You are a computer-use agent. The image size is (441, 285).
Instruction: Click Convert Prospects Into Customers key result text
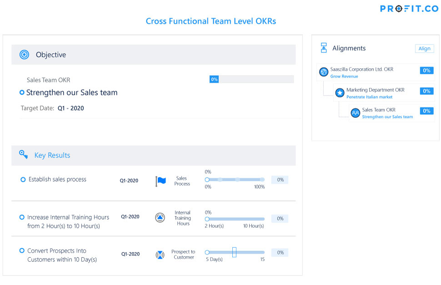pos(62,255)
